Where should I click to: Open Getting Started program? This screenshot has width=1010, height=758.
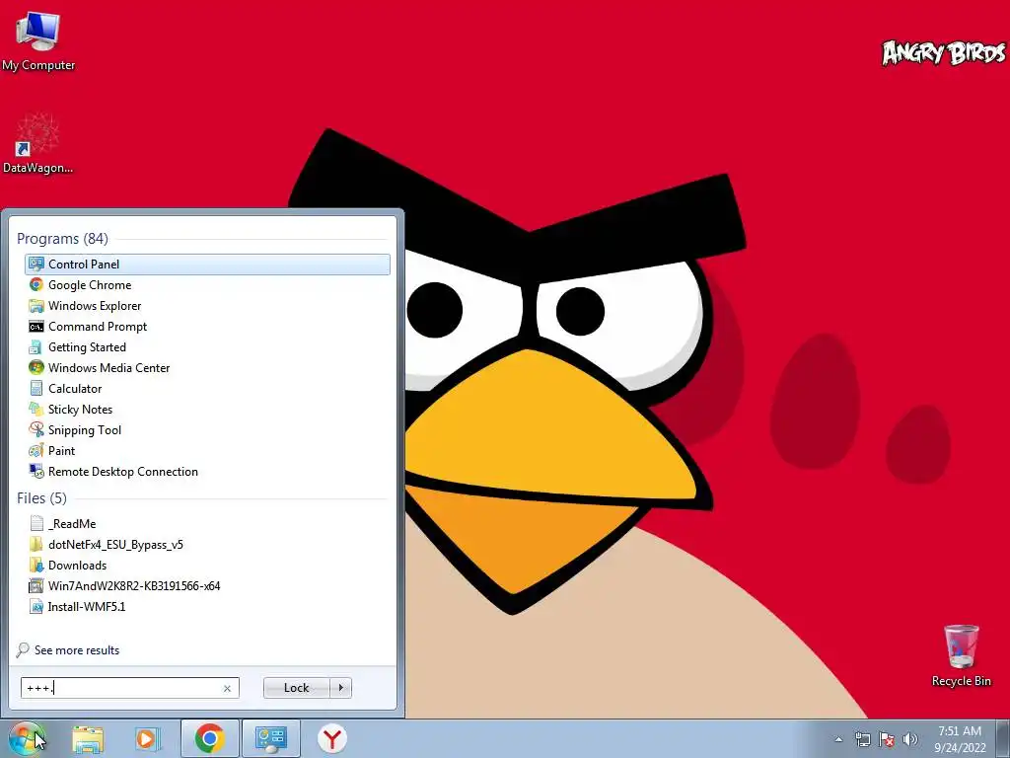207,346
